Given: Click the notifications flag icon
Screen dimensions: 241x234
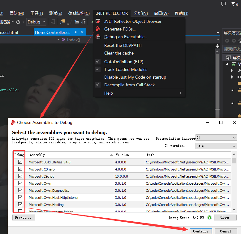Looking at the screenshot, I should pyautogui.click(x=233, y=4).
